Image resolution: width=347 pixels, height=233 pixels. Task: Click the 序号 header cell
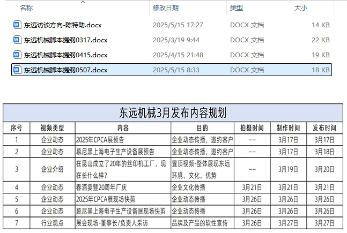pyautogui.click(x=17, y=128)
